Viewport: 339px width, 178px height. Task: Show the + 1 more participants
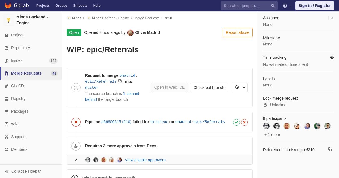(272, 134)
